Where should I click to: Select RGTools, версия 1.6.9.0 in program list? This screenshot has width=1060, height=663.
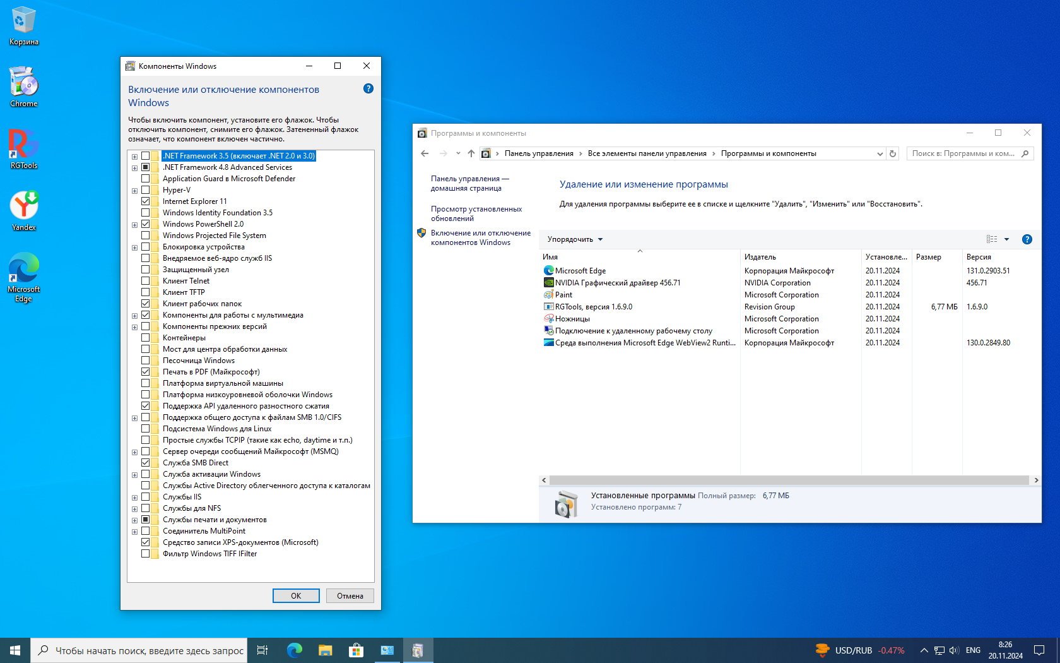[593, 307]
